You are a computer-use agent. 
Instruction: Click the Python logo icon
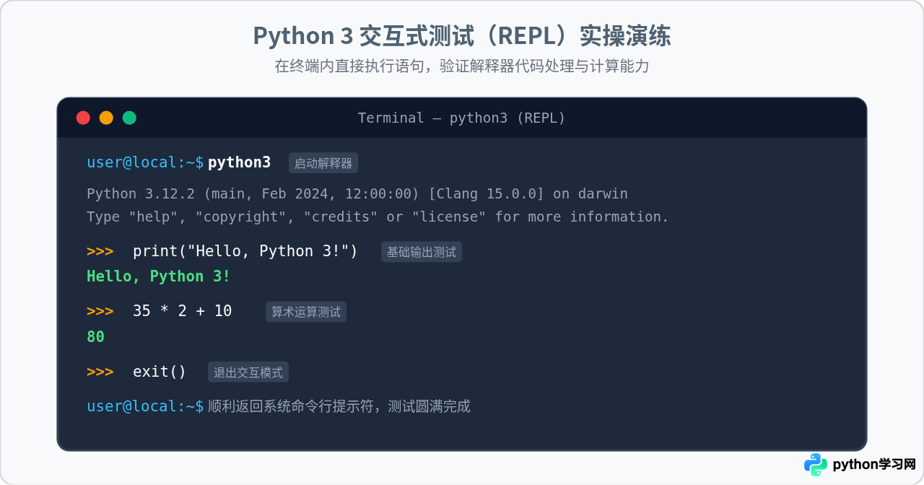(x=816, y=464)
